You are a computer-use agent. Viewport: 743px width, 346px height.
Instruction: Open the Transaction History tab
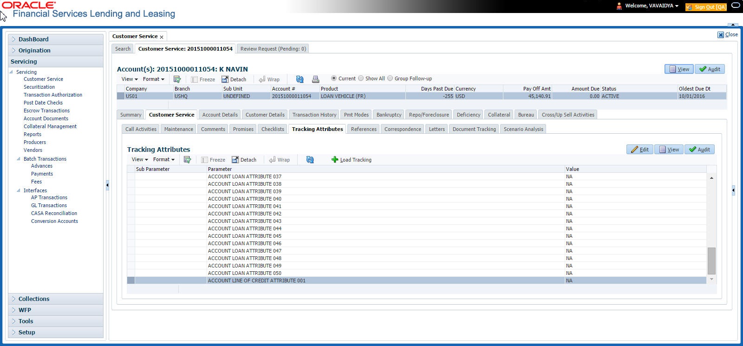click(314, 115)
